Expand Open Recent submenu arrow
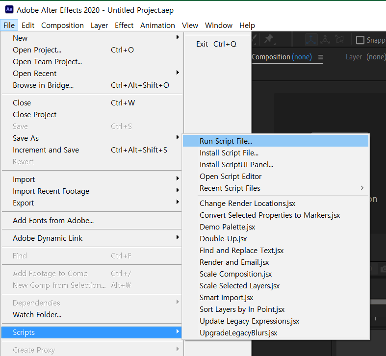This screenshot has height=356, width=386. point(178,73)
